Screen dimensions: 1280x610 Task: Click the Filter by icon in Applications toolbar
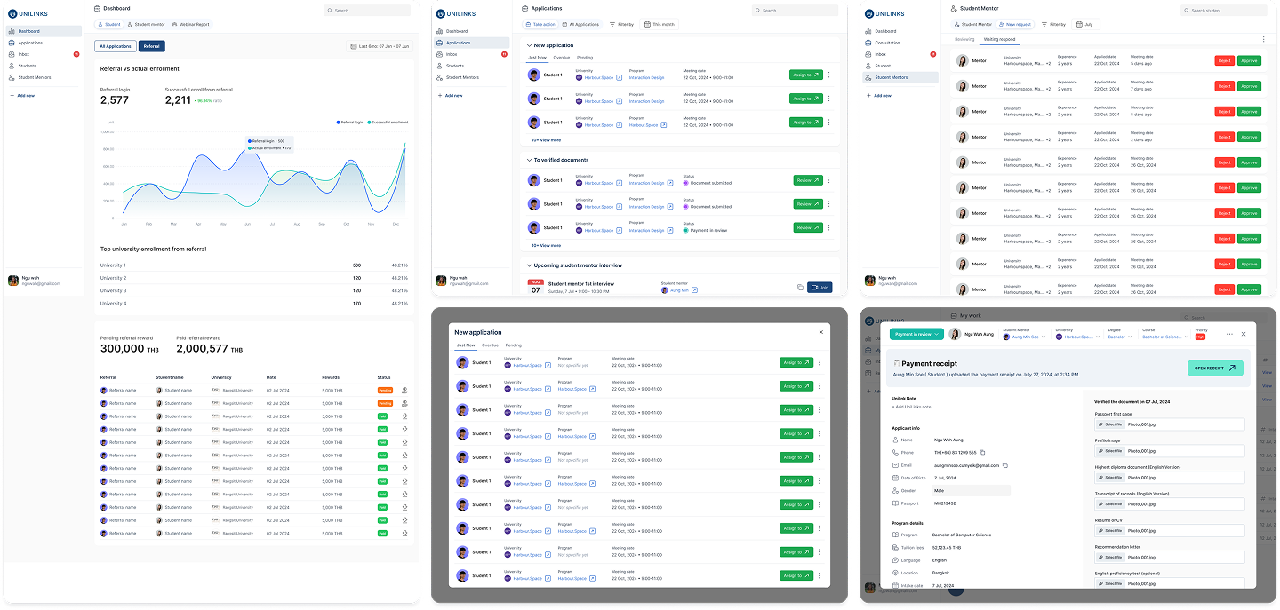(612, 25)
